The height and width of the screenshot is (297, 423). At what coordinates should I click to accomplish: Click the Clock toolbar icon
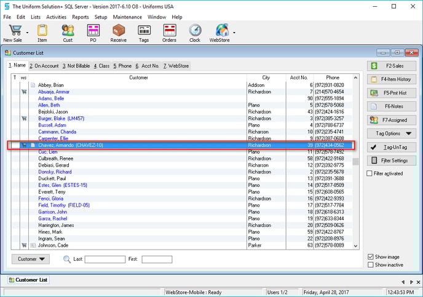click(195, 30)
